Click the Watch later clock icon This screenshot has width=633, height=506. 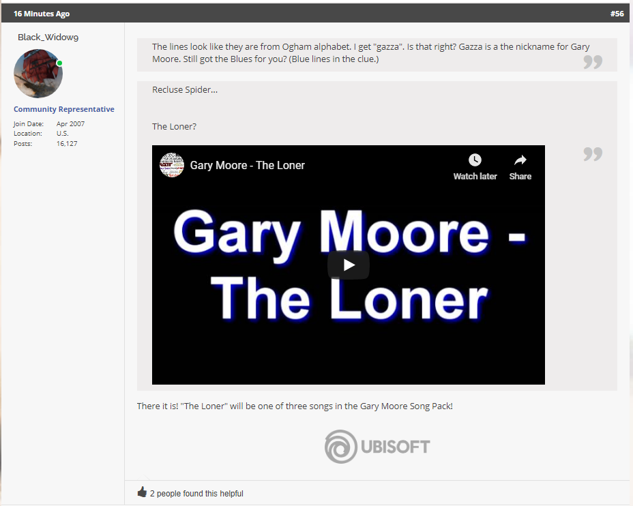(x=475, y=160)
